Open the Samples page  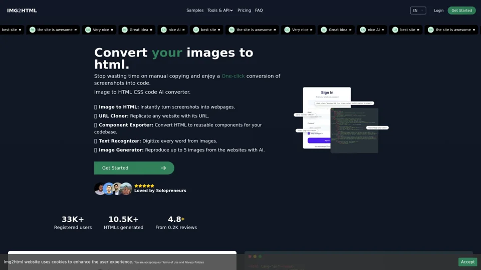coord(195,10)
